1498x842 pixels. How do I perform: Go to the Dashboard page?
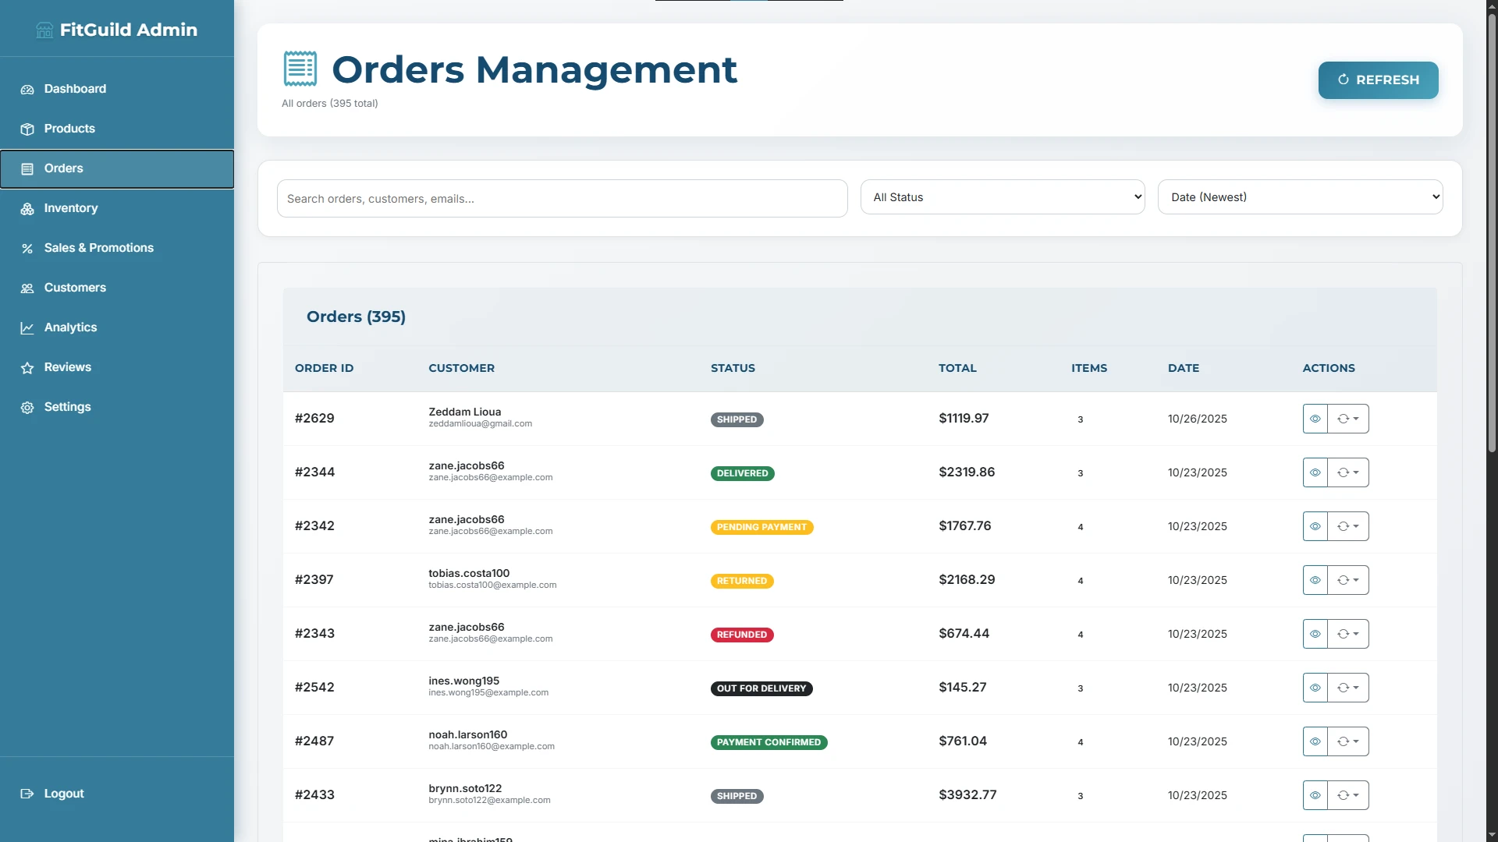[x=117, y=89]
